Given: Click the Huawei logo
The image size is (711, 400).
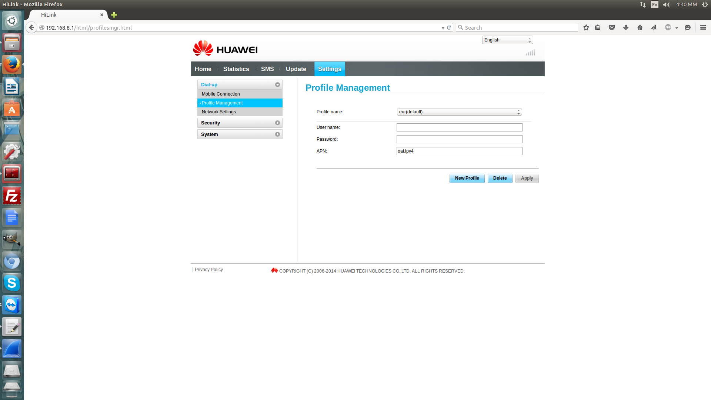Looking at the screenshot, I should pyautogui.click(x=225, y=49).
